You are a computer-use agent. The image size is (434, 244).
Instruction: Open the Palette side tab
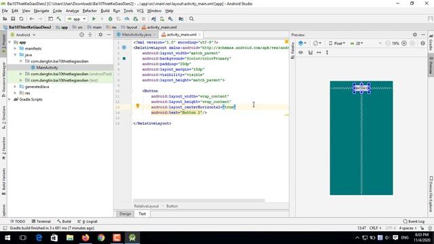tap(292, 50)
